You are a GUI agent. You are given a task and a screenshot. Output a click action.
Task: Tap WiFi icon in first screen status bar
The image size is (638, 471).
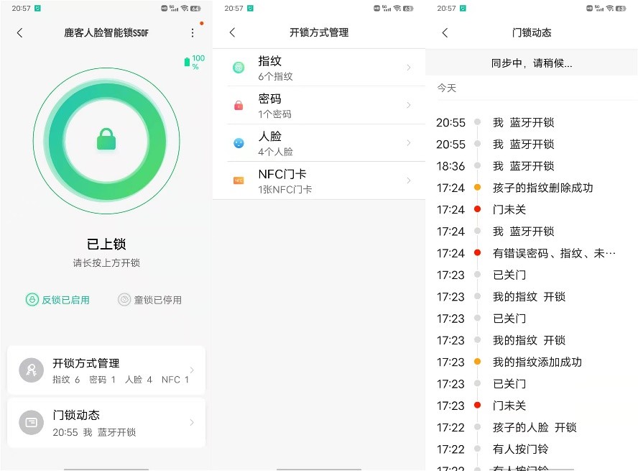[185, 8]
